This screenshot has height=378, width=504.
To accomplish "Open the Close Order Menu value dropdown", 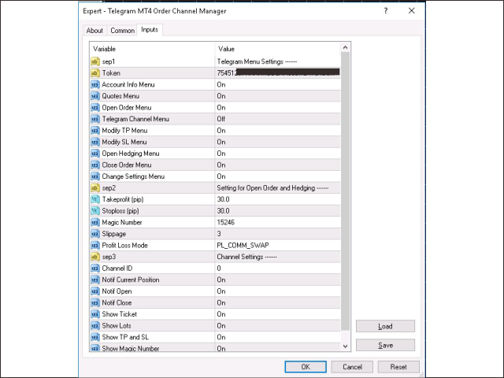I will point(221,165).
